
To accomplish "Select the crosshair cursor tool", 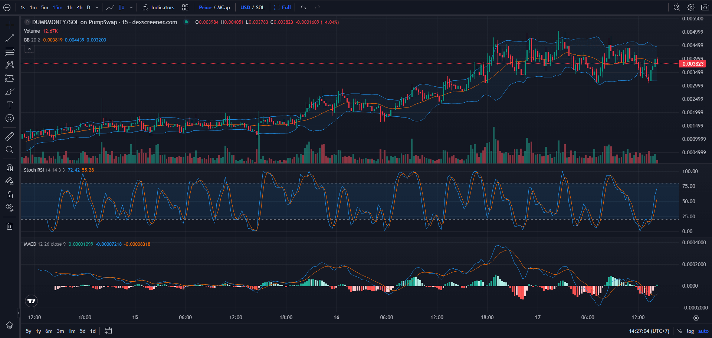I will click(9, 25).
